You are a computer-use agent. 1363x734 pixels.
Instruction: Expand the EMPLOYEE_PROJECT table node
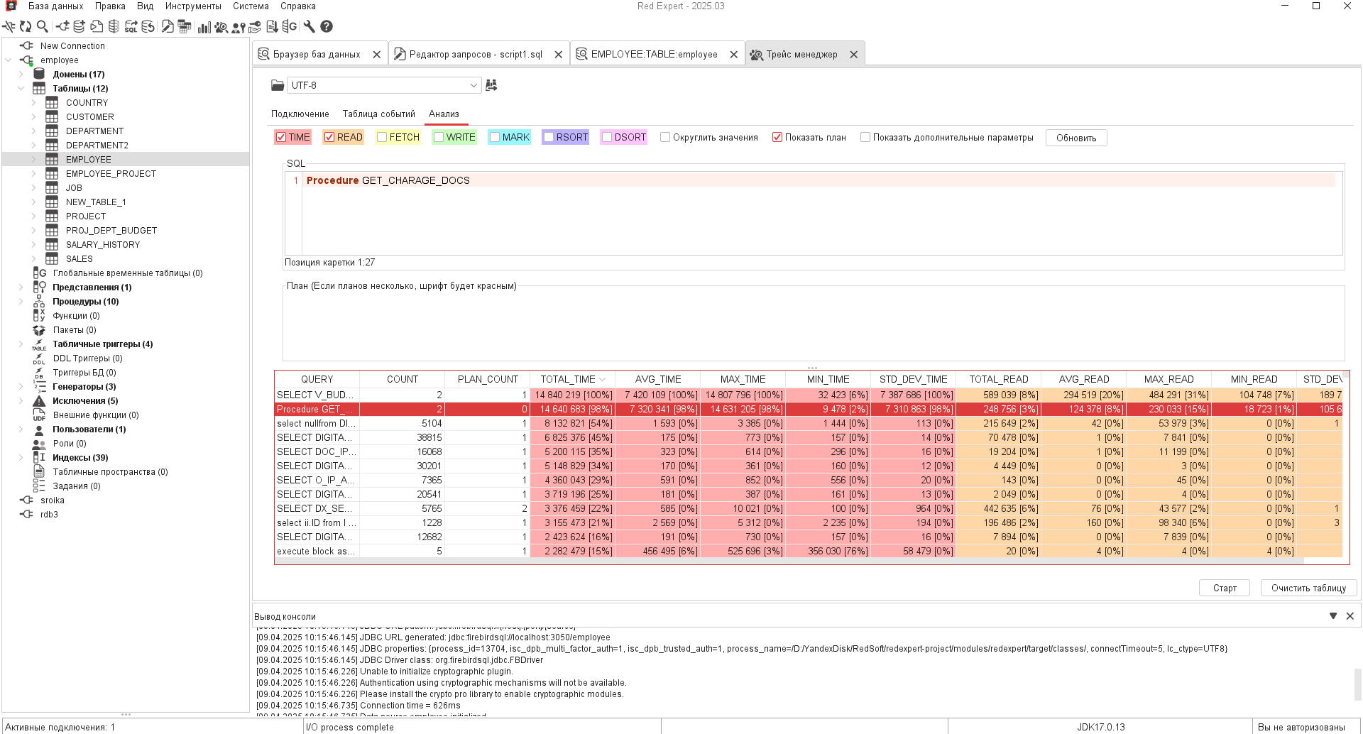(x=33, y=174)
